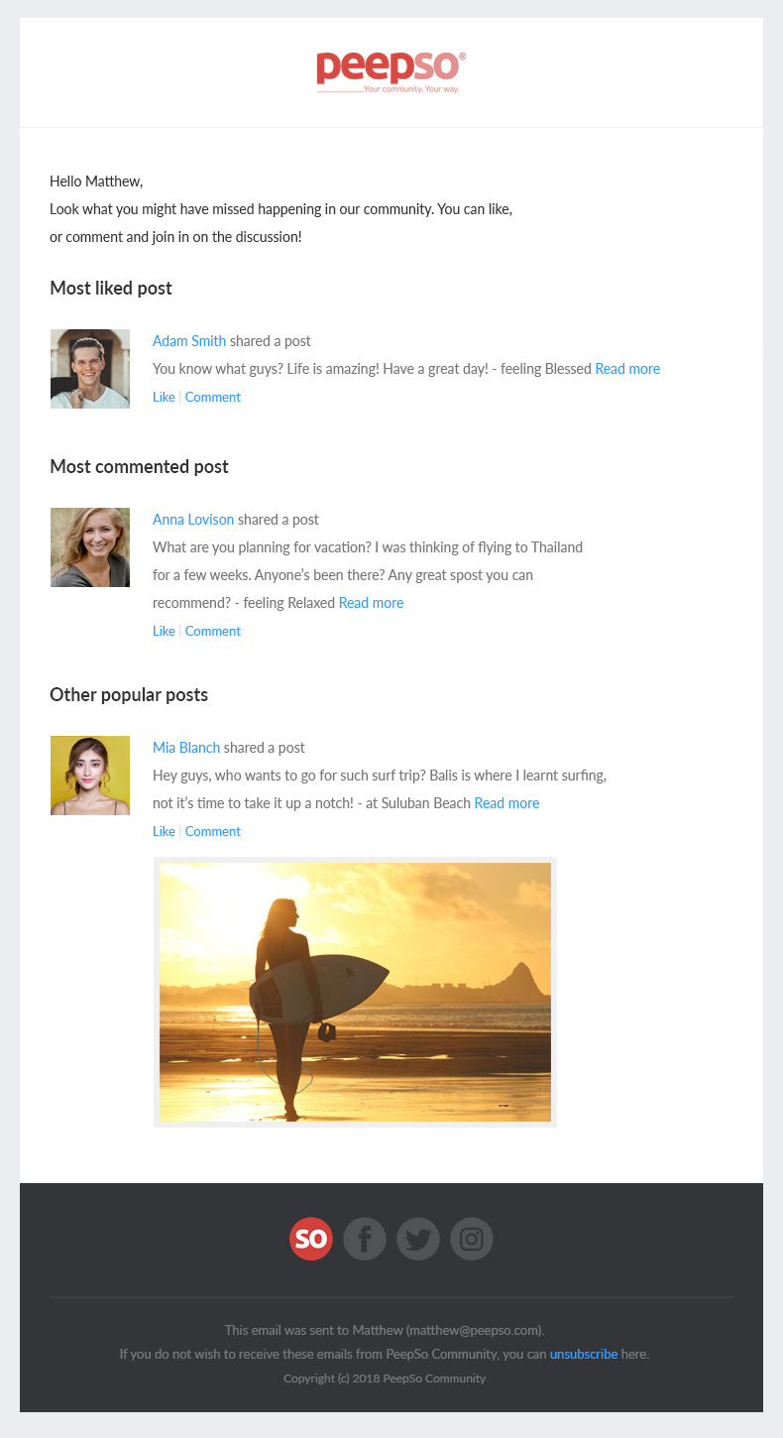Open the Facebook icon in footer
The height and width of the screenshot is (1438, 783).
click(x=365, y=1239)
